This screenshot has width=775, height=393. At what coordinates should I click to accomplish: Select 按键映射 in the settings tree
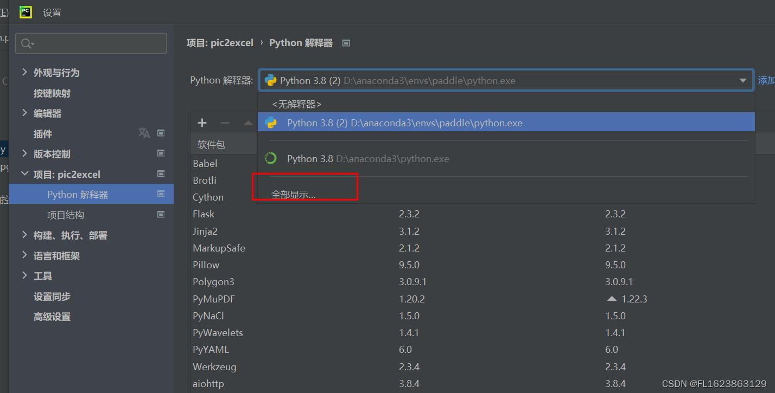point(52,93)
